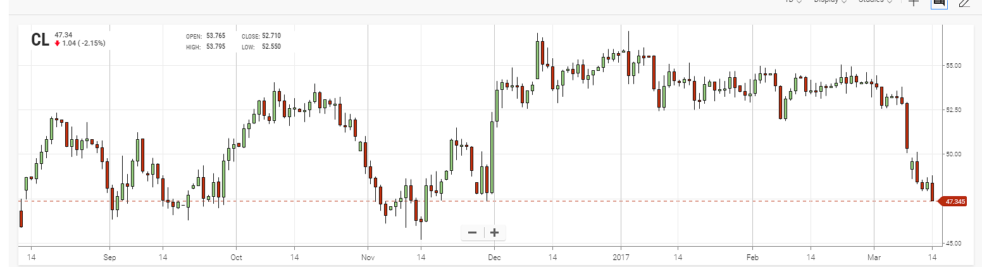Image resolution: width=982 pixels, height=267 pixels.
Task: Click the last price 47.34
Action: [x=63, y=35]
